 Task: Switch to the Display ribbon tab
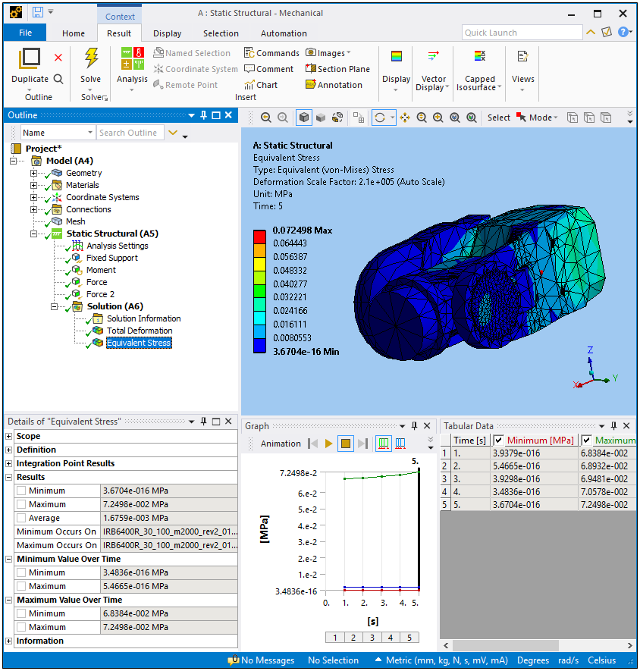167,33
